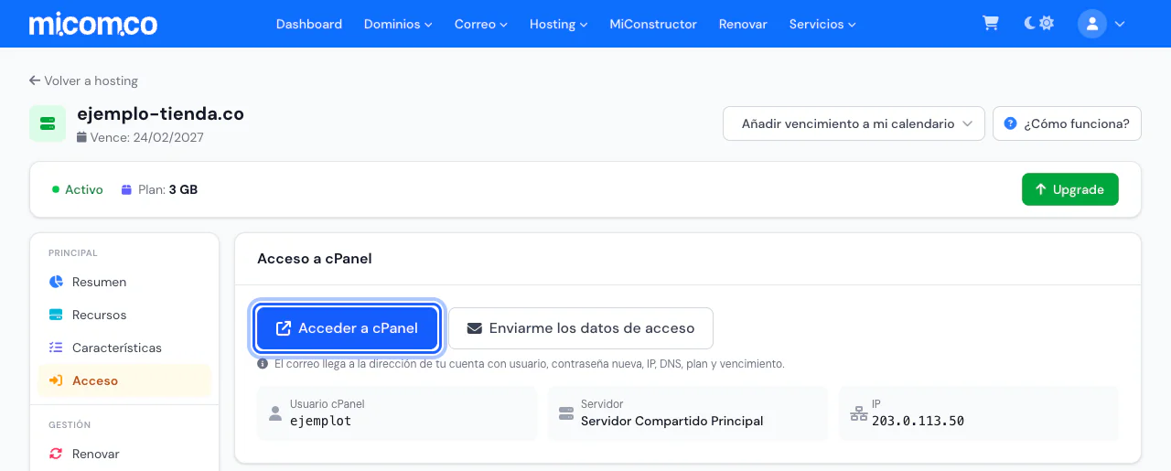
Task: Click Enviarme los datos de acceso
Action: [x=581, y=328]
